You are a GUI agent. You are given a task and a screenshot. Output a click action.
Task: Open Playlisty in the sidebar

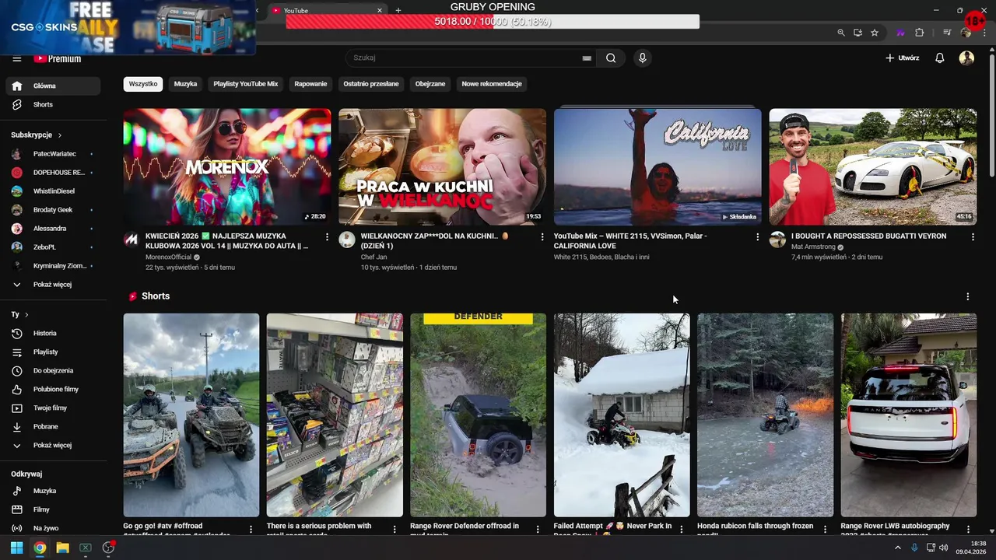53,352
